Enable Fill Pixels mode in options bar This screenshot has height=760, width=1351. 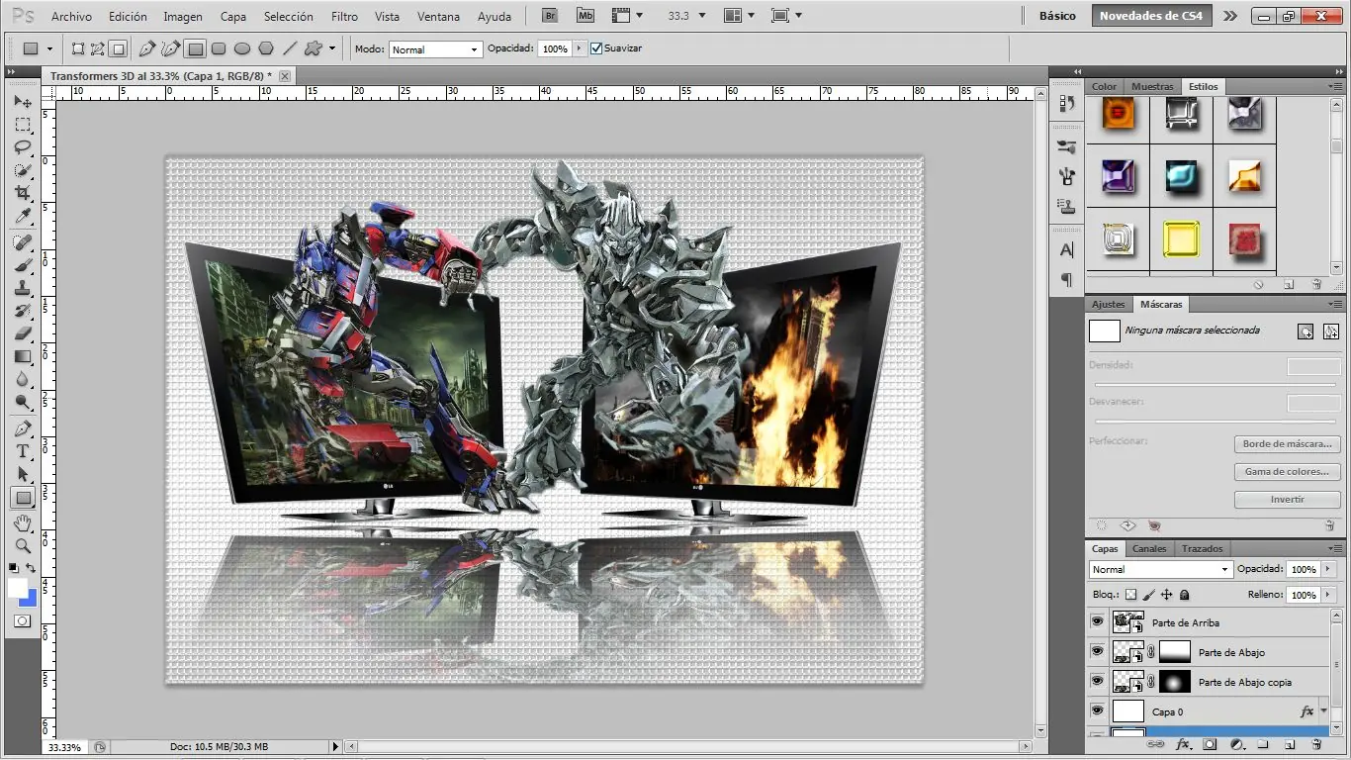[118, 48]
